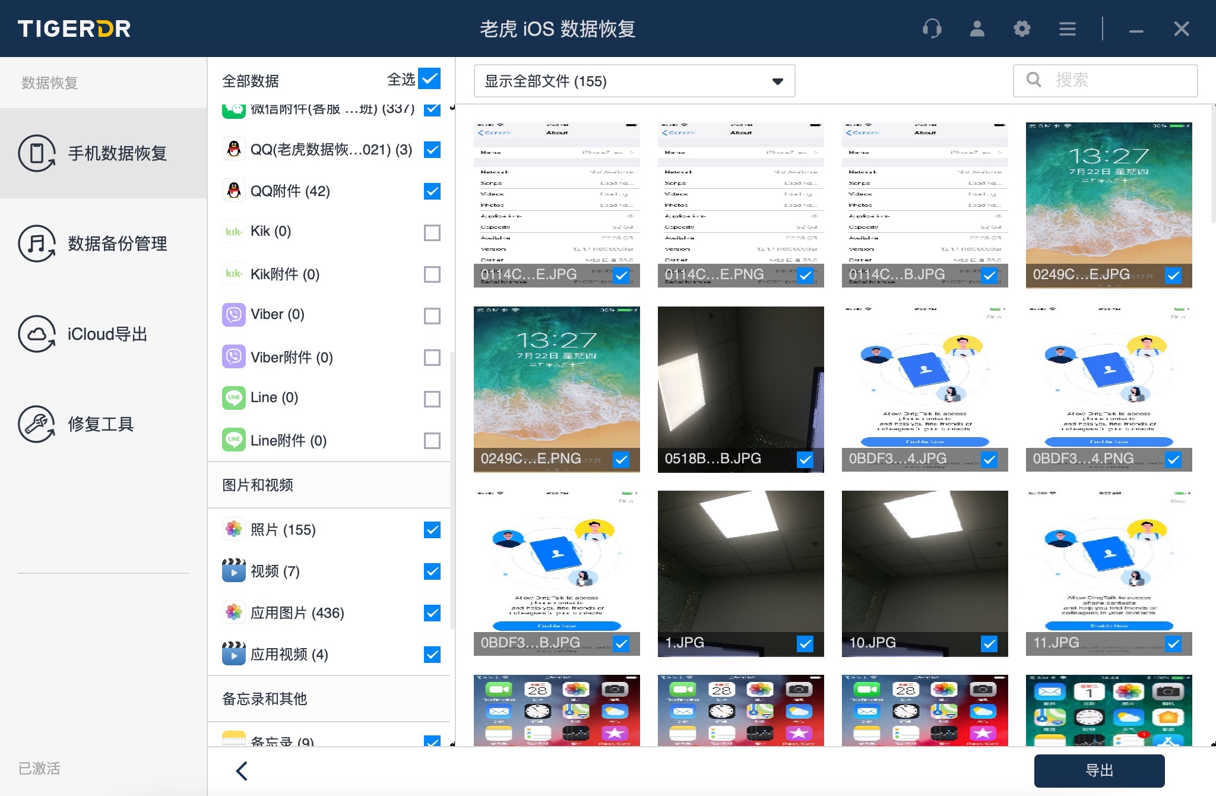Viewport: 1216px width, 796px height.
Task: Click the iCloud导出 cloud icon
Action: [x=37, y=334]
